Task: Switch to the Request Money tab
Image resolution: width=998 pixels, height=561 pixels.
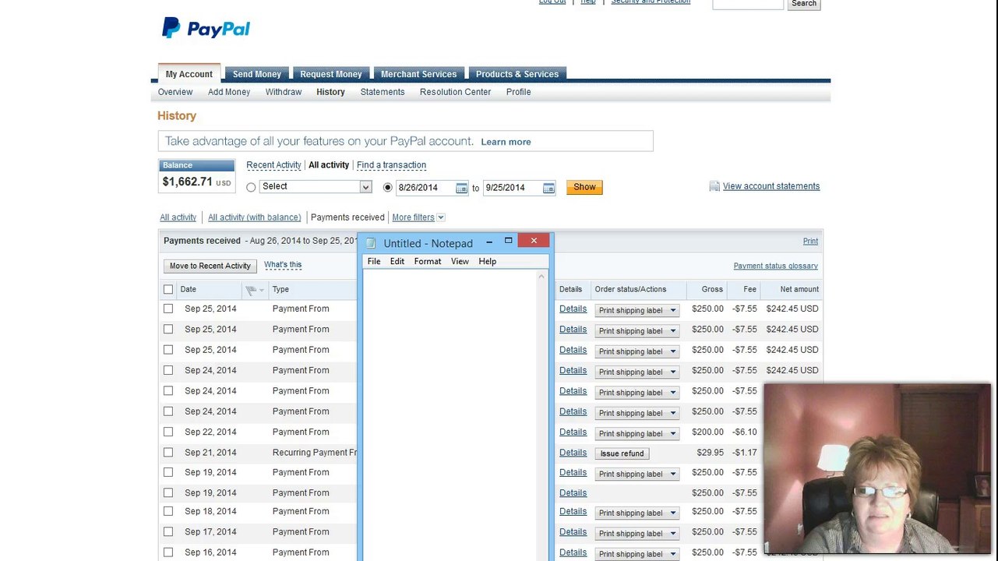Action: click(331, 74)
